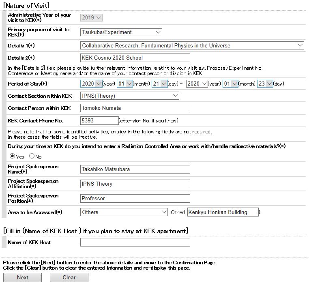Expand the Details 1 Collaborative Research dropdown
The height and width of the screenshot is (285, 309).
[x=192, y=45]
